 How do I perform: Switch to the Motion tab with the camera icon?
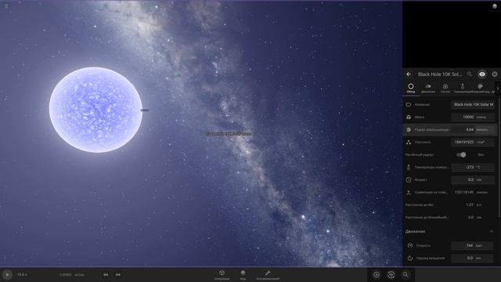point(428,88)
